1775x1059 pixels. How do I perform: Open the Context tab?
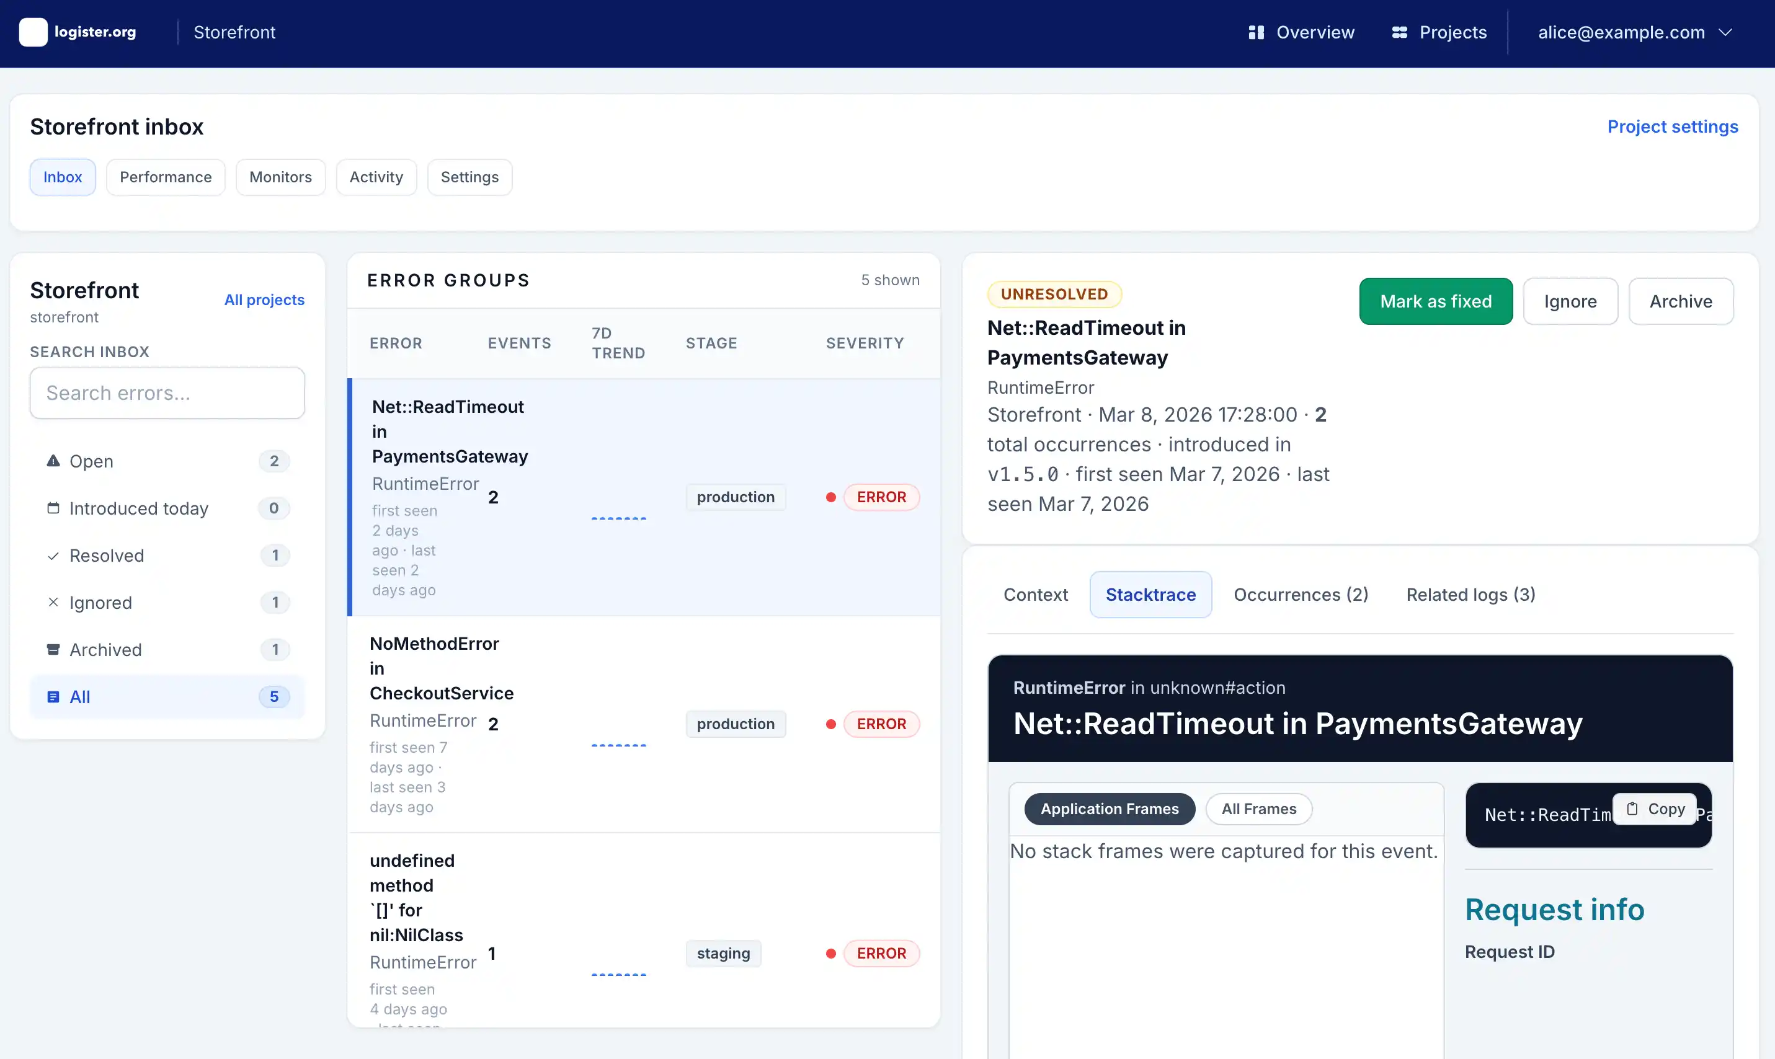(1035, 595)
